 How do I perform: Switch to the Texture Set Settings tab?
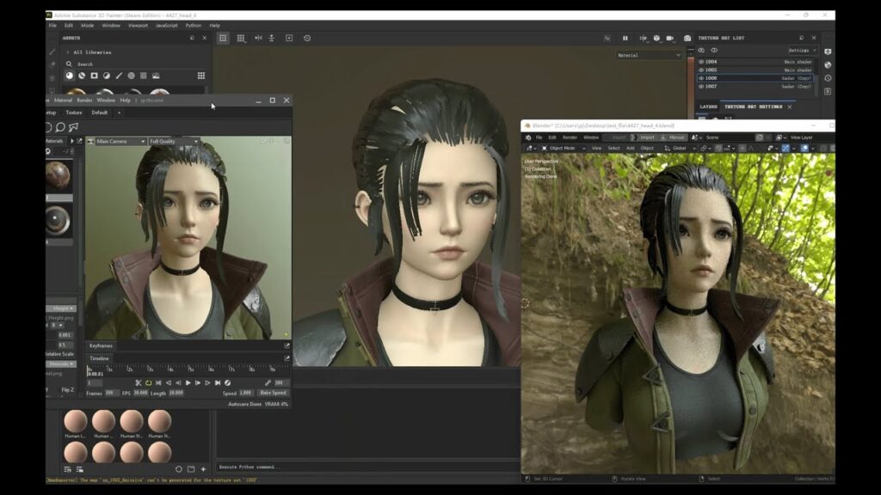click(753, 107)
